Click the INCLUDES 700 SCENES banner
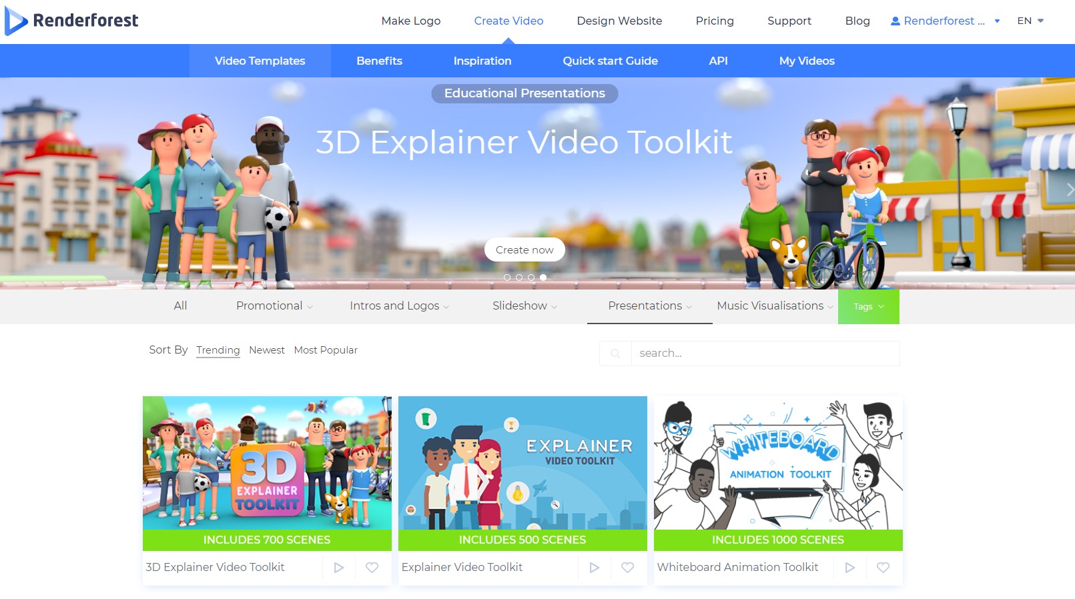The height and width of the screenshot is (599, 1075). click(267, 540)
